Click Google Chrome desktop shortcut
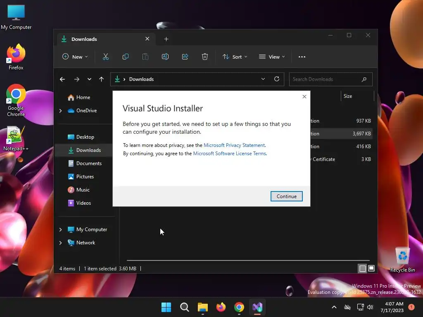Image resolution: width=423 pixels, height=317 pixels. (16, 101)
